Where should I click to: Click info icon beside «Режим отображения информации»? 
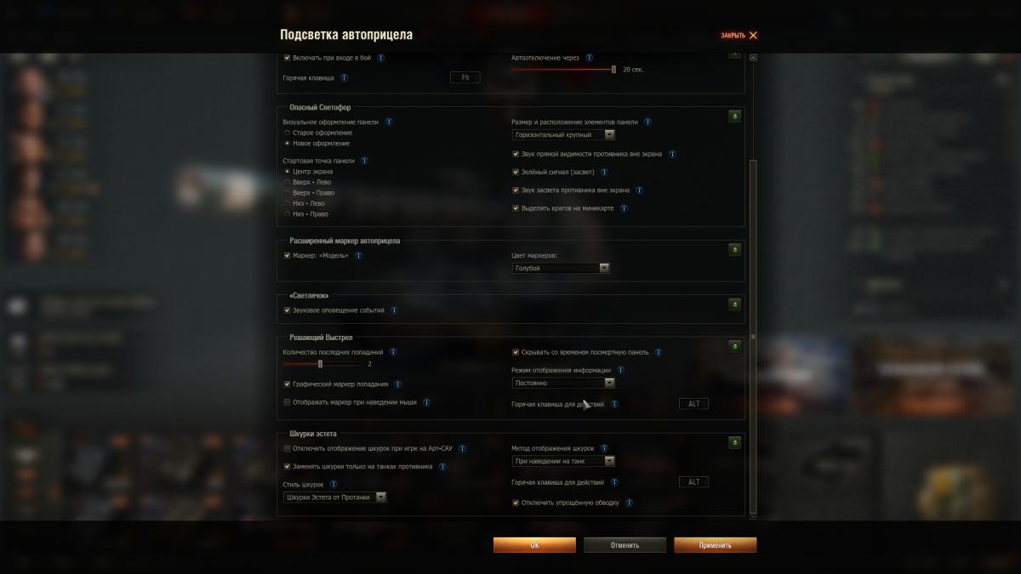[620, 370]
